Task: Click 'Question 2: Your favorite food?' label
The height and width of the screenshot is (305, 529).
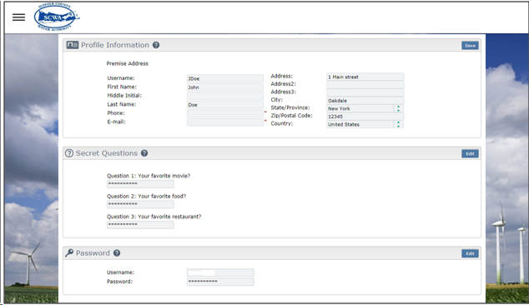Action: coord(146,196)
